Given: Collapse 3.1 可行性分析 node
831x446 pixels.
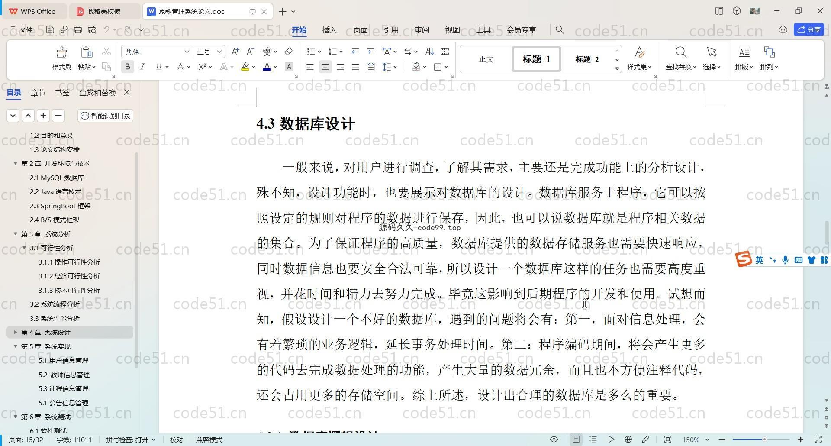Looking at the screenshot, I should (x=24, y=248).
